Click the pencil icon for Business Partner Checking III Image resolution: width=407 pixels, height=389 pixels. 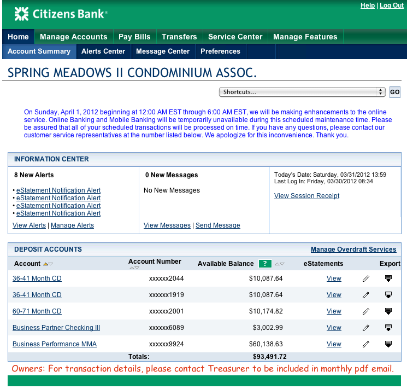366,328
